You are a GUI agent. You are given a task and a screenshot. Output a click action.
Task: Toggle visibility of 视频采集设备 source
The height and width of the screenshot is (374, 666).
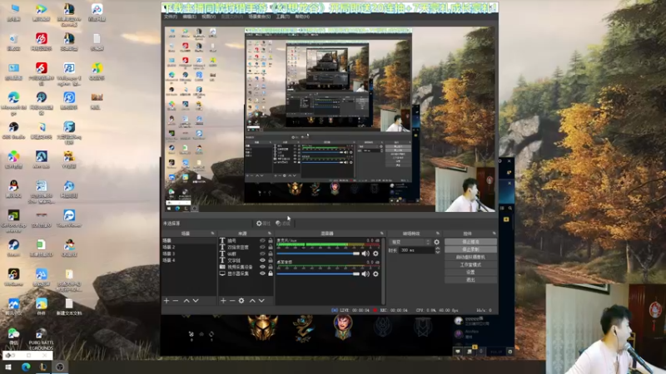[262, 267]
